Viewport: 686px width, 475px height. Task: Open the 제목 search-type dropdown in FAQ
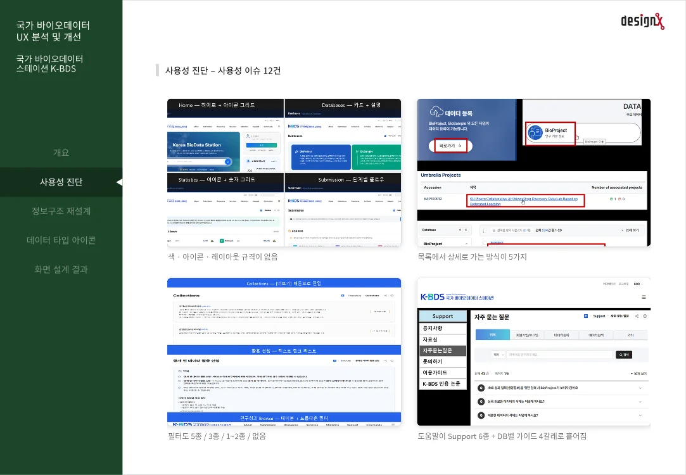(x=499, y=355)
